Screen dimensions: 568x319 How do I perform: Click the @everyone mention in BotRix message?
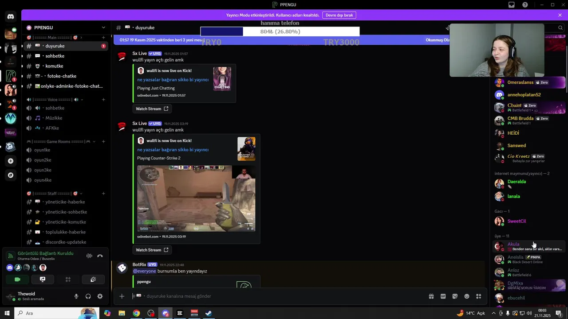[x=144, y=271]
